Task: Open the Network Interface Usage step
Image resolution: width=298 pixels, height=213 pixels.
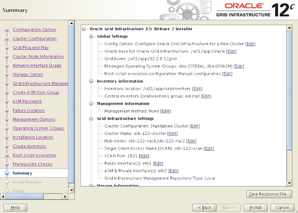Action: (37, 66)
